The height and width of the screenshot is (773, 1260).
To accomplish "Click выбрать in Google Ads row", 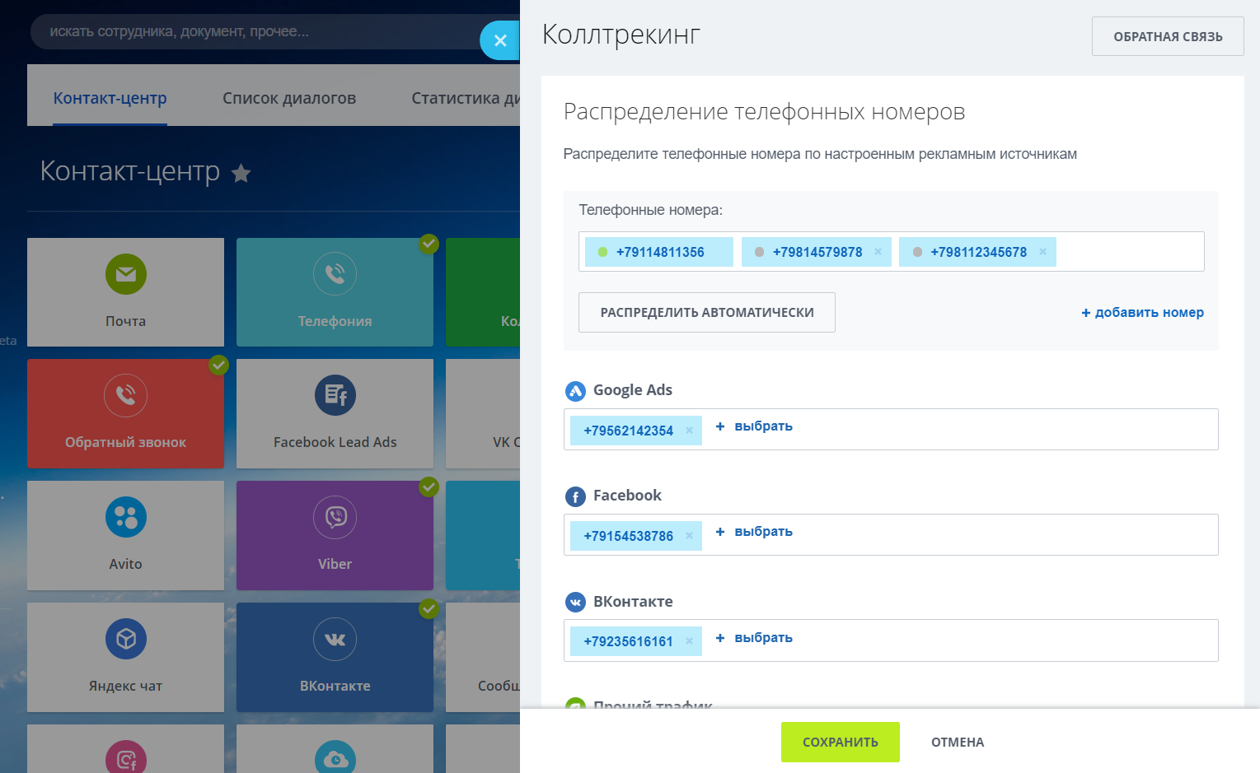I will coord(754,426).
